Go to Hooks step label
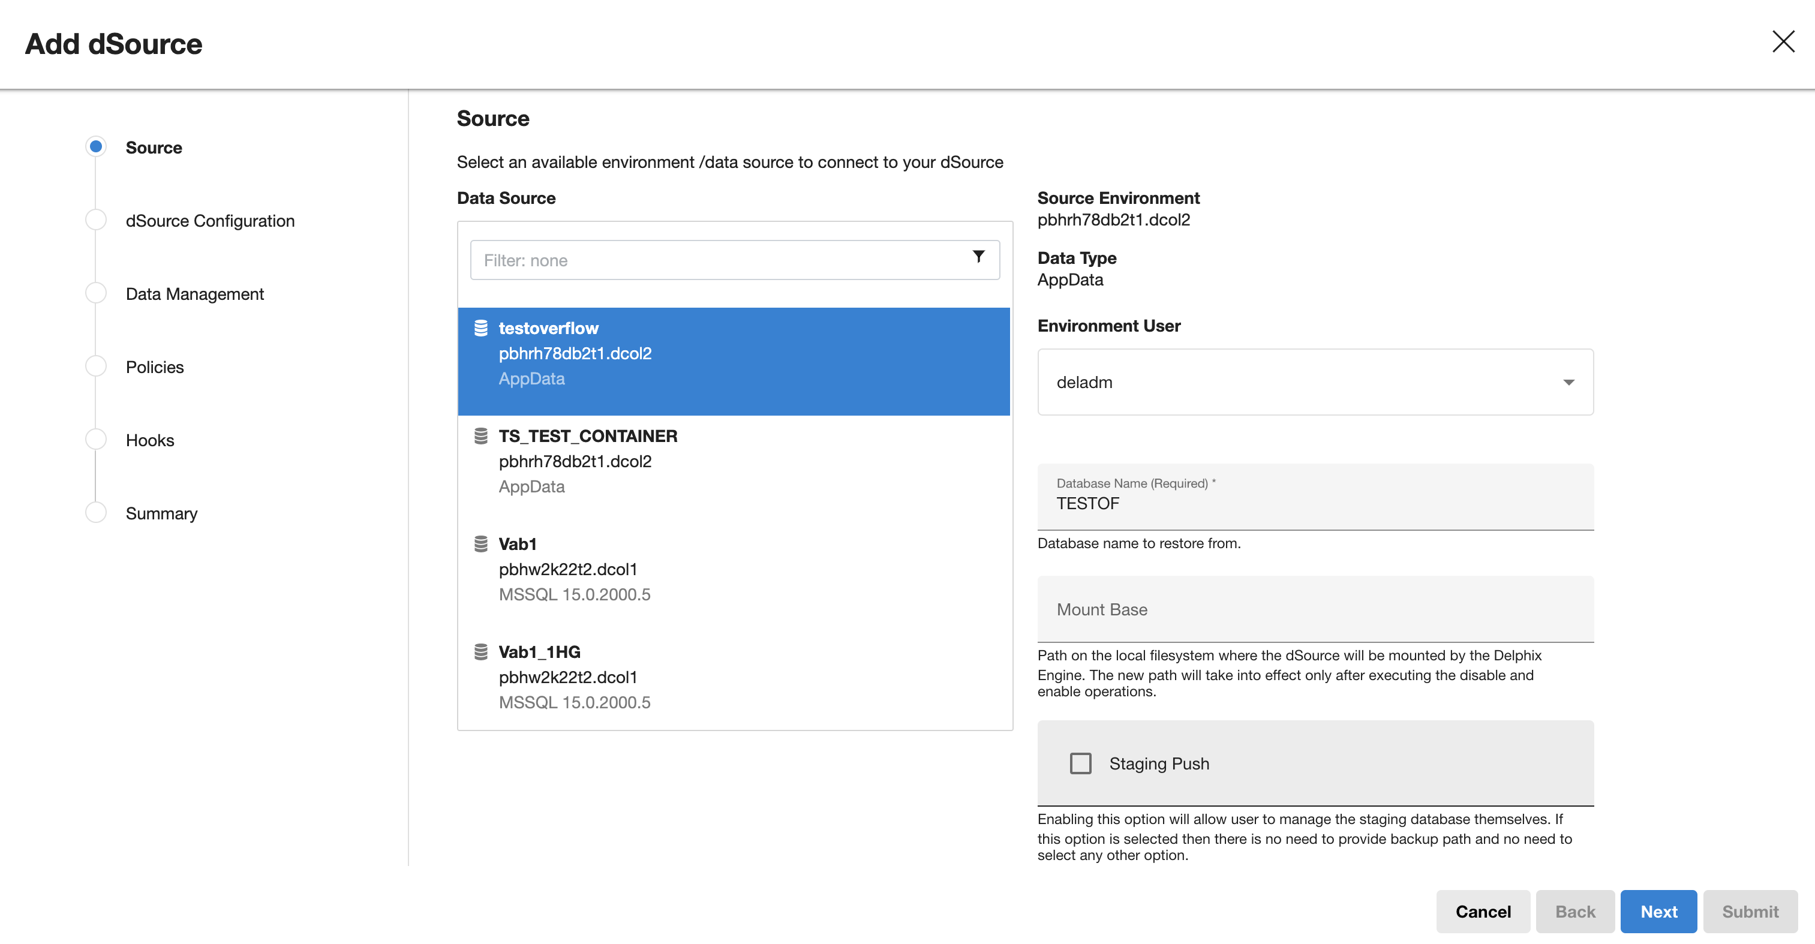Viewport: 1815px width, 944px height. click(x=149, y=441)
